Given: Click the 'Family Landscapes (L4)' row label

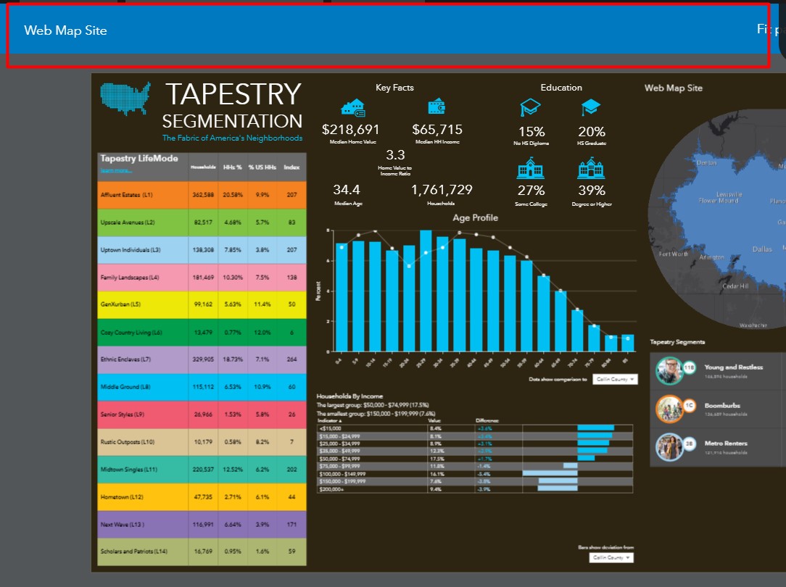Looking at the screenshot, I should click(x=130, y=278).
